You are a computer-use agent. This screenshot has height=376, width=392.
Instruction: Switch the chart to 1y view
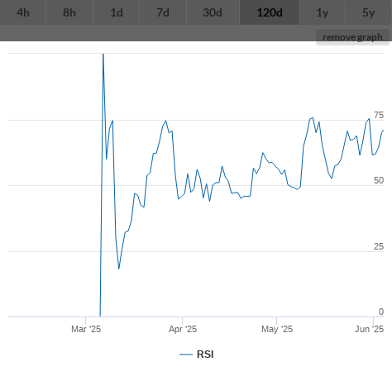[323, 12]
